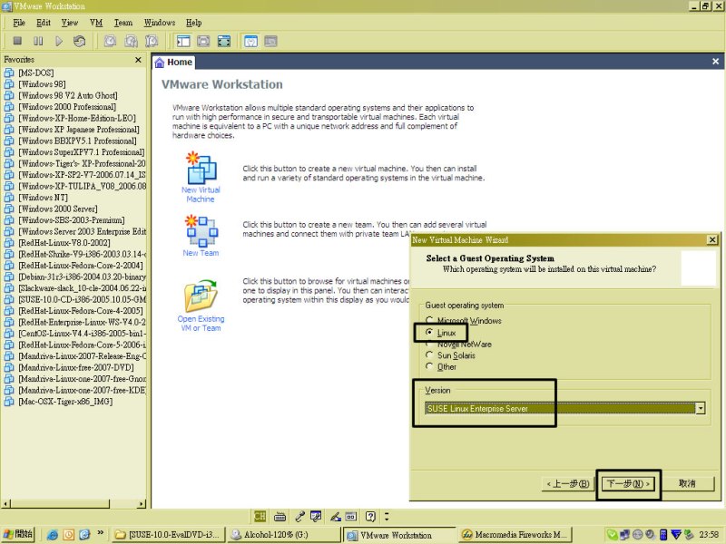Viewport: 726px width, 544px height.
Task: Click the Power Off stop toolbar icon
Action: coord(17,41)
